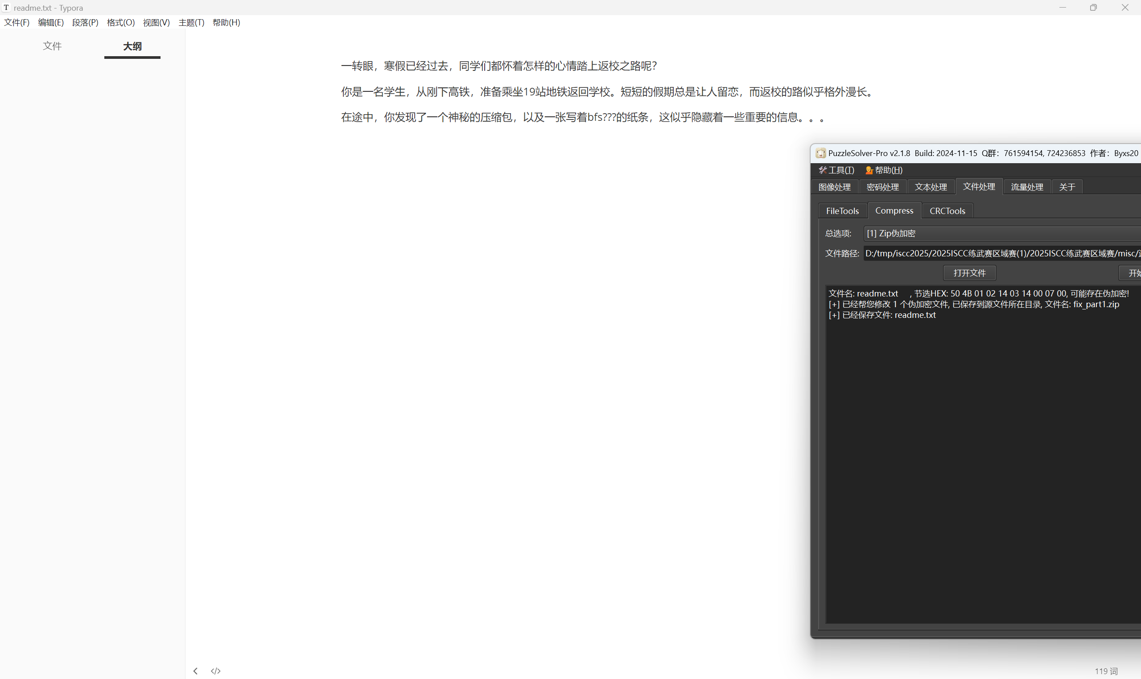1141x679 pixels.
Task: Switch to the 流量处理 tab
Action: click(x=1027, y=187)
